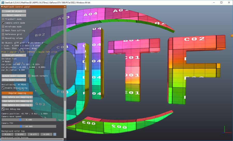The image size is (233, 141).
Task: Enable Back face culling
Action: point(3,31)
